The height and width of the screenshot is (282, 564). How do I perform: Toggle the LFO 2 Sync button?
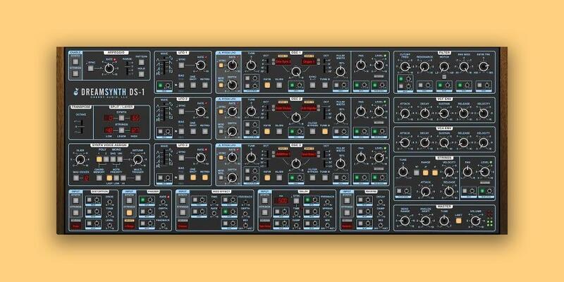tap(182, 111)
